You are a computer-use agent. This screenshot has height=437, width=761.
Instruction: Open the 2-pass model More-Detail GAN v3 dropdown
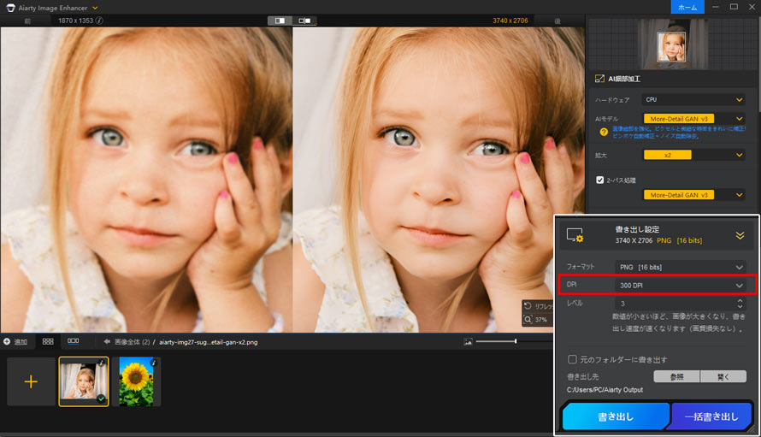[x=693, y=195]
